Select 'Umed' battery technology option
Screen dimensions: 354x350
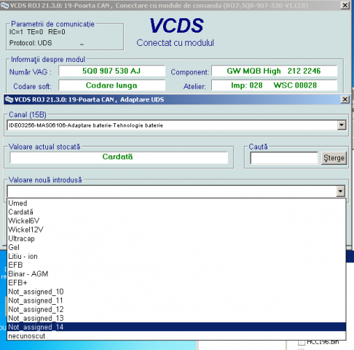click(x=176, y=203)
